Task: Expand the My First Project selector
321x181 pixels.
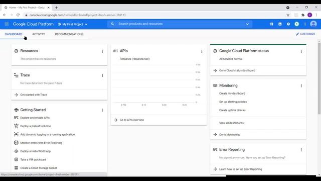Action: [x=73, y=24]
